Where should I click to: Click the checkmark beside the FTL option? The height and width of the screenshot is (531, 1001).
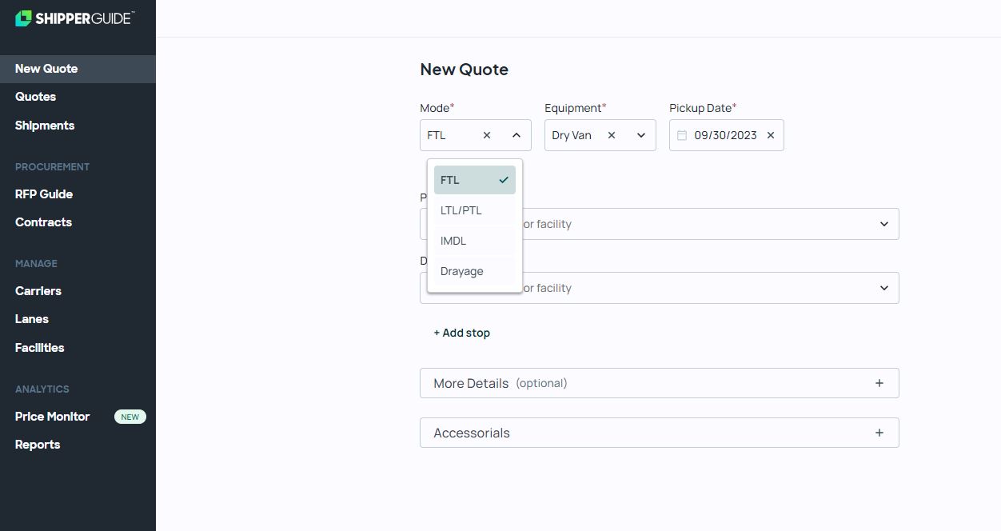point(504,180)
